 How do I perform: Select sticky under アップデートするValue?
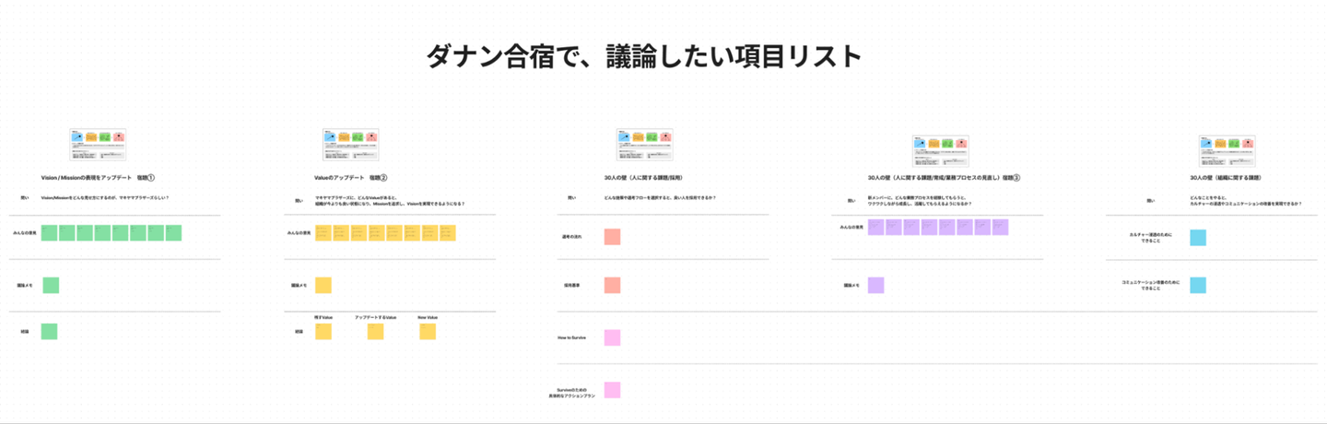pos(375,331)
